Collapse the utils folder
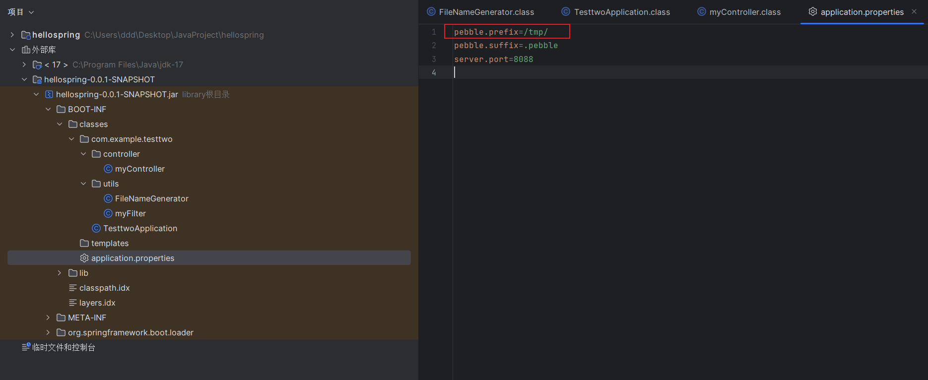928x380 pixels. pyautogui.click(x=83, y=184)
